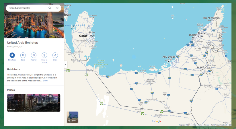Image resolution: width=236 pixels, height=129 pixels.
Task: Clear the search with the X icon
Action: pyautogui.click(x=57, y=8)
